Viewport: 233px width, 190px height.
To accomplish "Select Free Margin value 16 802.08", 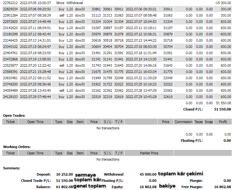I will pyautogui.click(x=222, y=187).
